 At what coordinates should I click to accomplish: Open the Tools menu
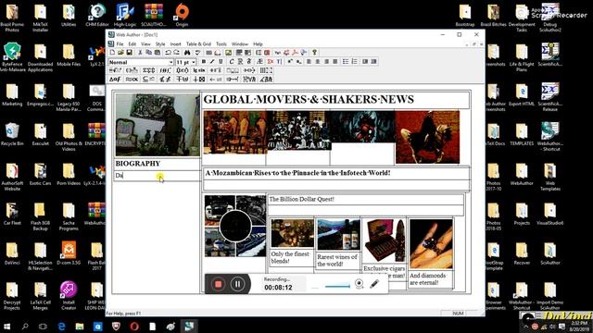(221, 44)
